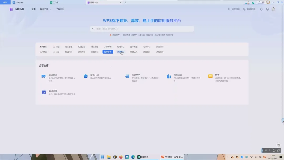Select the 输出转换 category
284x160 pixels.
(x=69, y=52)
